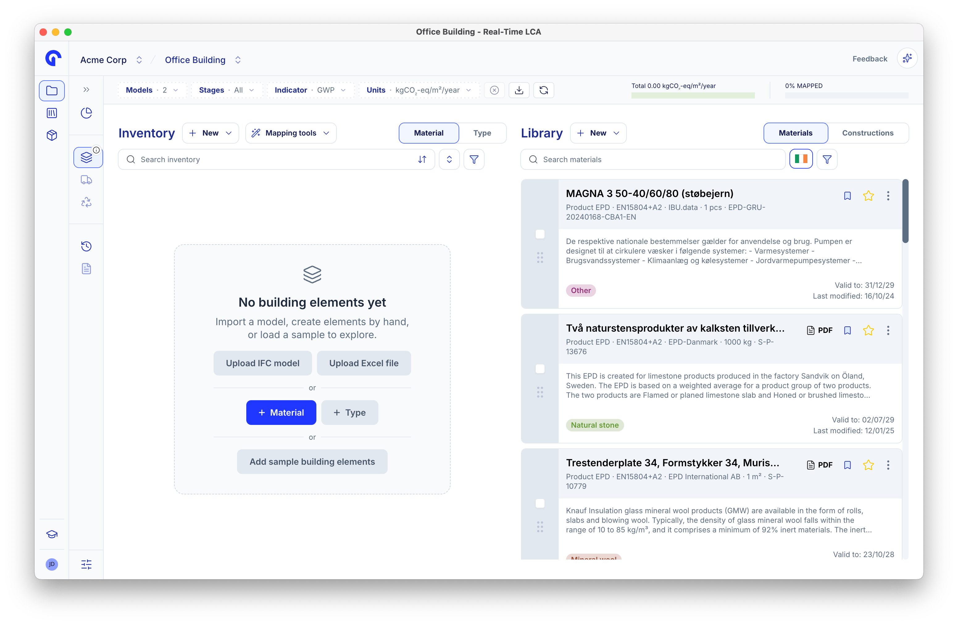Toggle the Ireland flag country filter

tap(801, 159)
